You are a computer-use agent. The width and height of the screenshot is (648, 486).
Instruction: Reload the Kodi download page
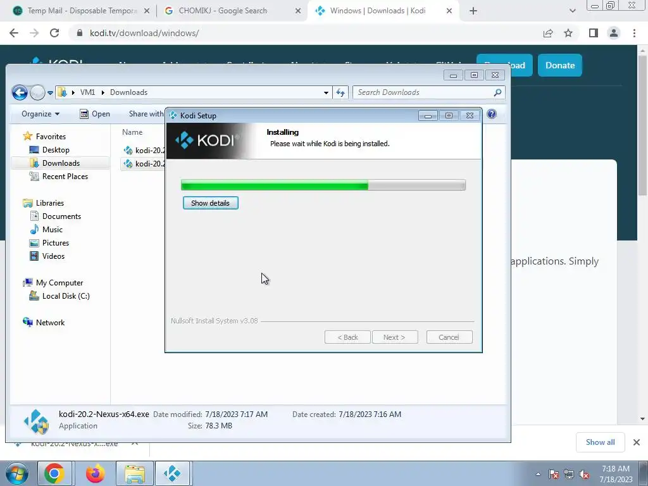[x=54, y=33]
